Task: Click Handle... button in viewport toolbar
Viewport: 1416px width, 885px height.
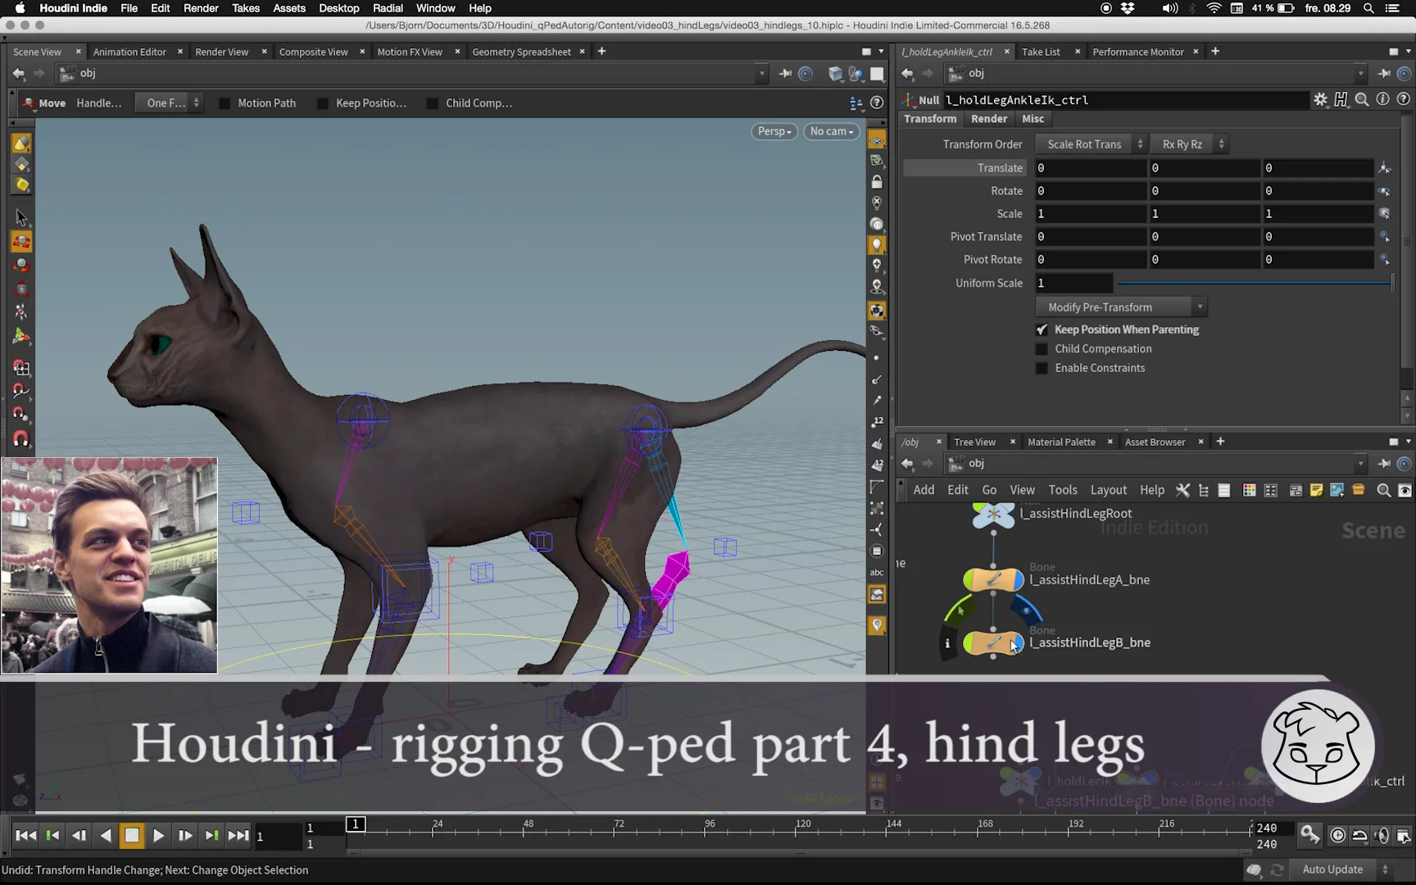Action: [x=99, y=103]
